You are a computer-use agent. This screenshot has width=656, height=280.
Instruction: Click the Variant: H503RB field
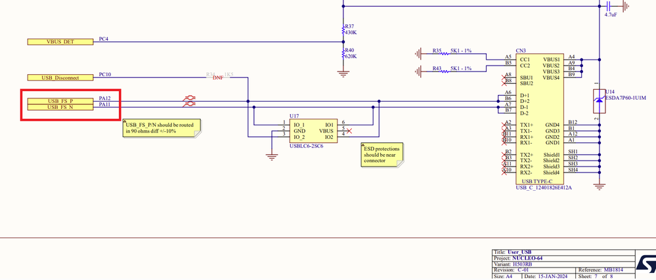pyautogui.click(x=563, y=264)
